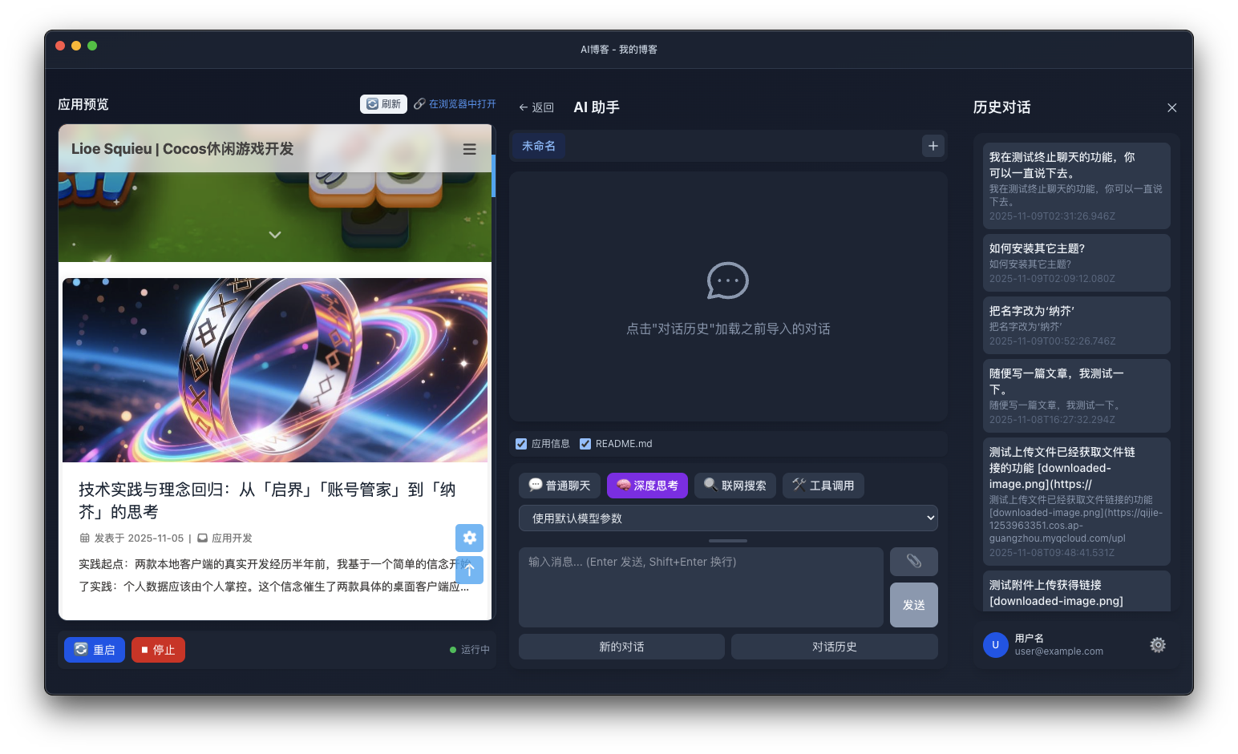
Task: Click the ← 返回 back item
Action: (536, 107)
